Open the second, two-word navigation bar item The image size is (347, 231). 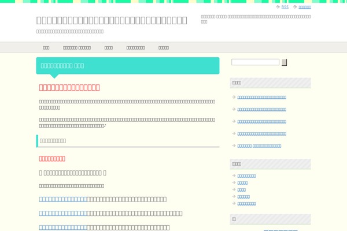[x=77, y=48]
